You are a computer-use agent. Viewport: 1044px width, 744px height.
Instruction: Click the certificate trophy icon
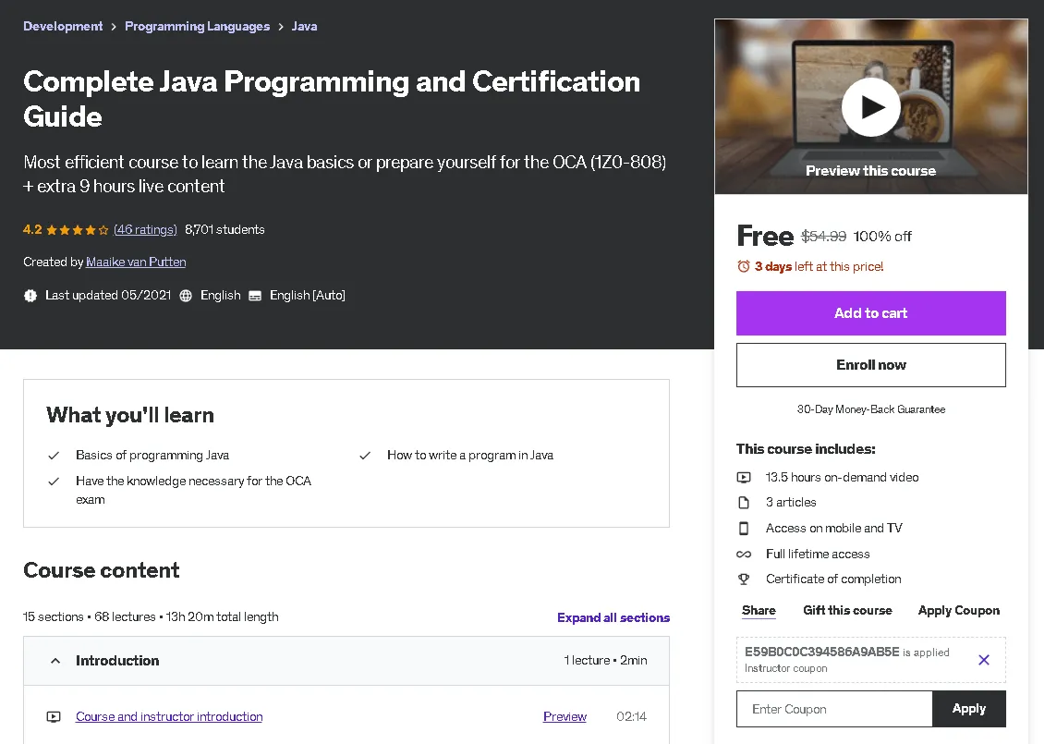[744, 579]
